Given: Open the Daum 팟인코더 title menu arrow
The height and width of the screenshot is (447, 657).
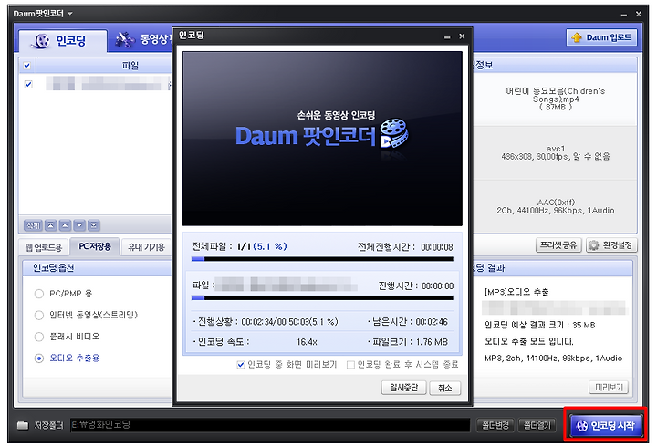Looking at the screenshot, I should [70, 14].
